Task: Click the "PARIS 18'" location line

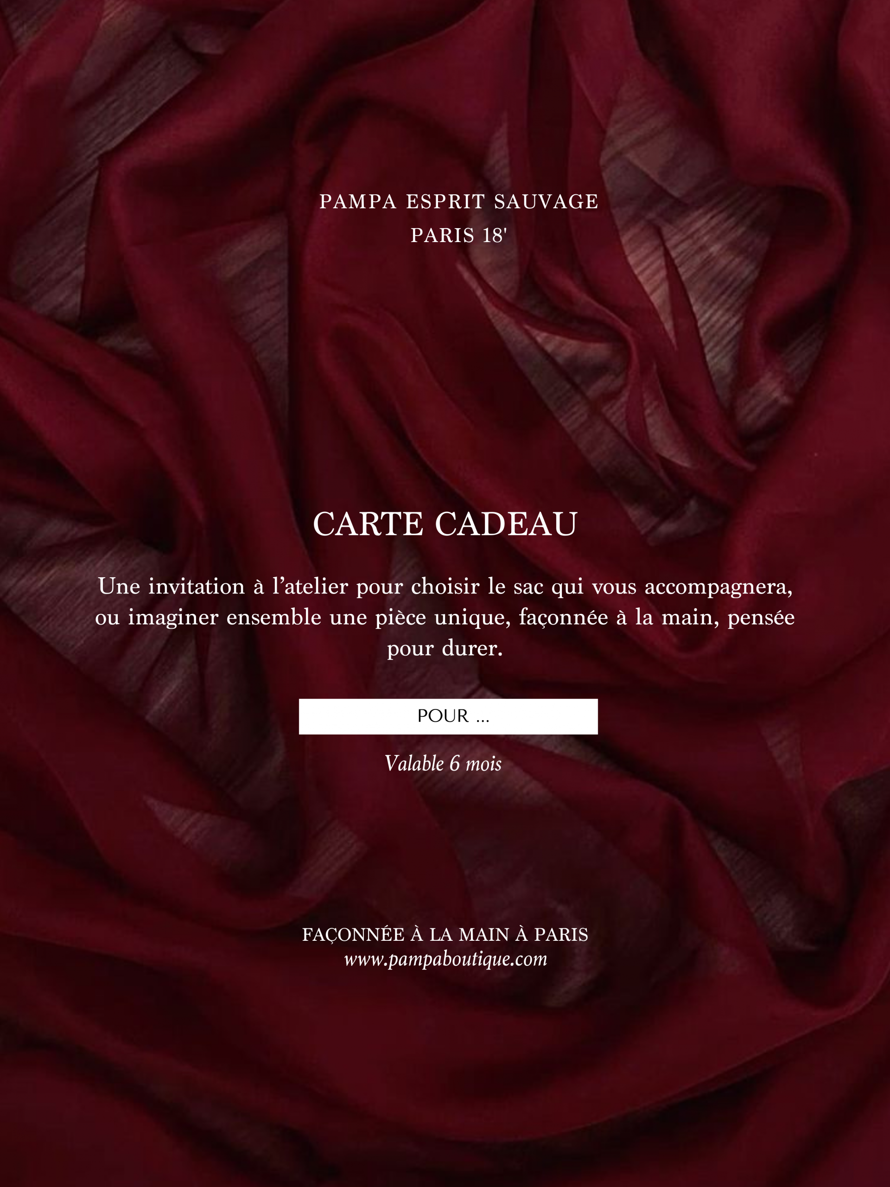Action: pos(459,235)
